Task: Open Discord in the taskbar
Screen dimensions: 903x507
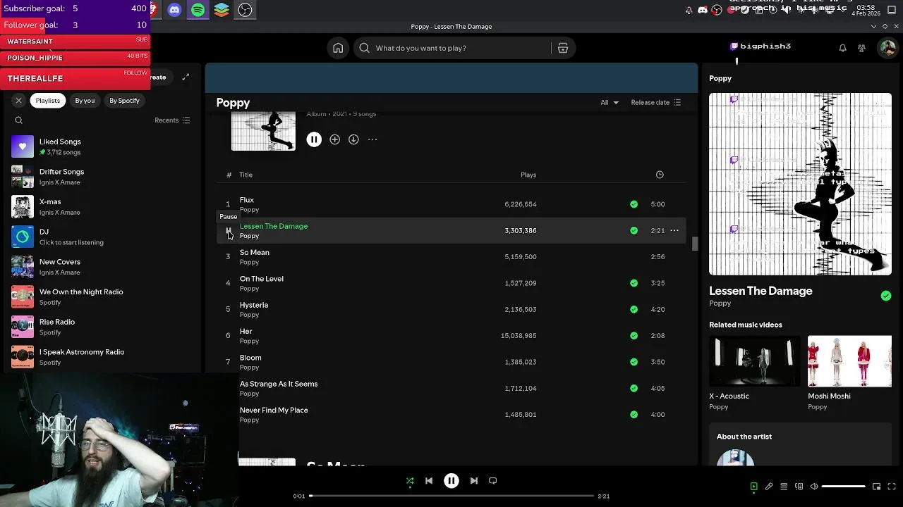Action: (x=174, y=10)
